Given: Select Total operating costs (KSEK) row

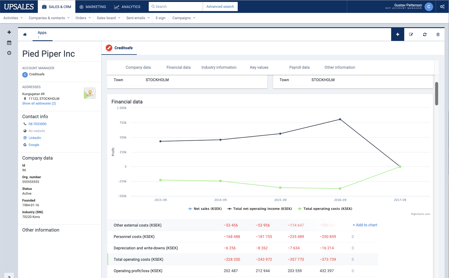Looking at the screenshot, I should point(243,259).
